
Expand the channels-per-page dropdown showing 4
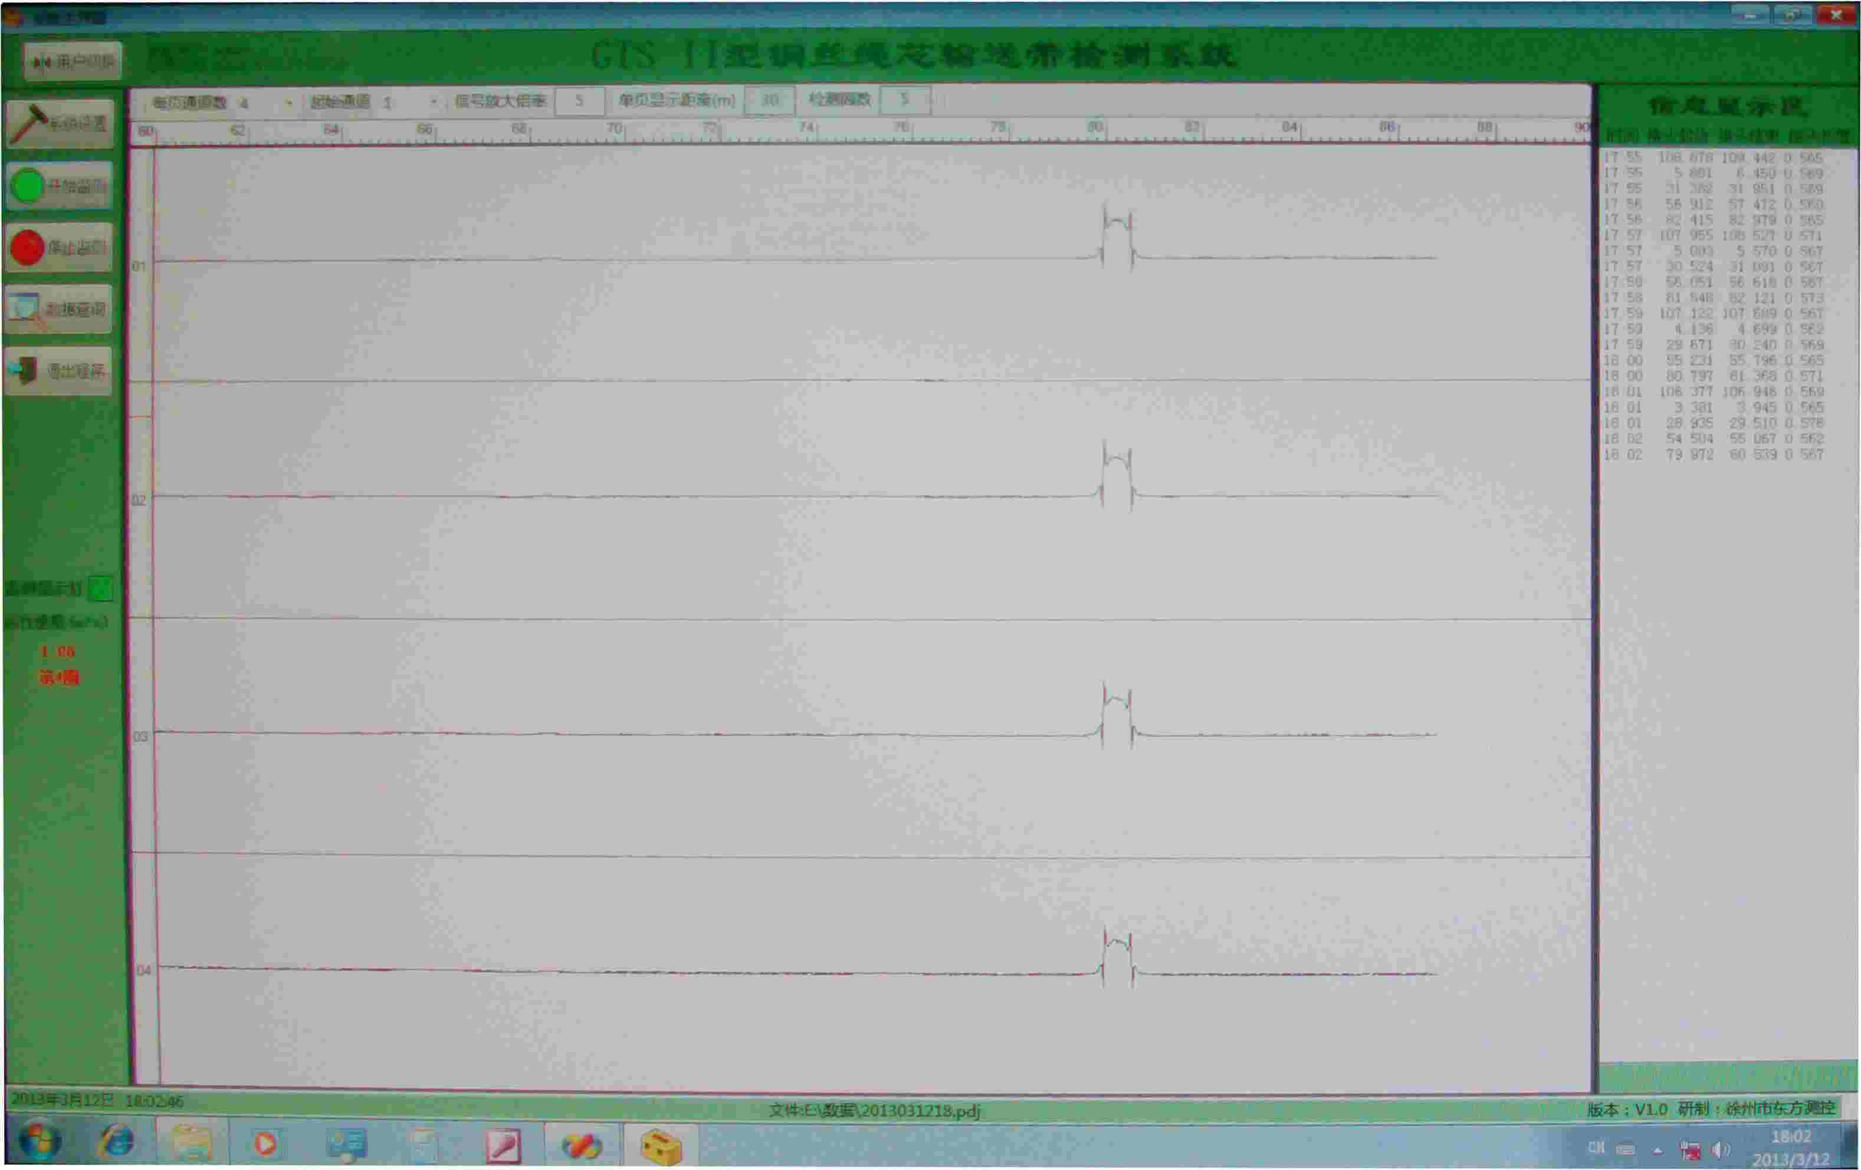click(289, 102)
